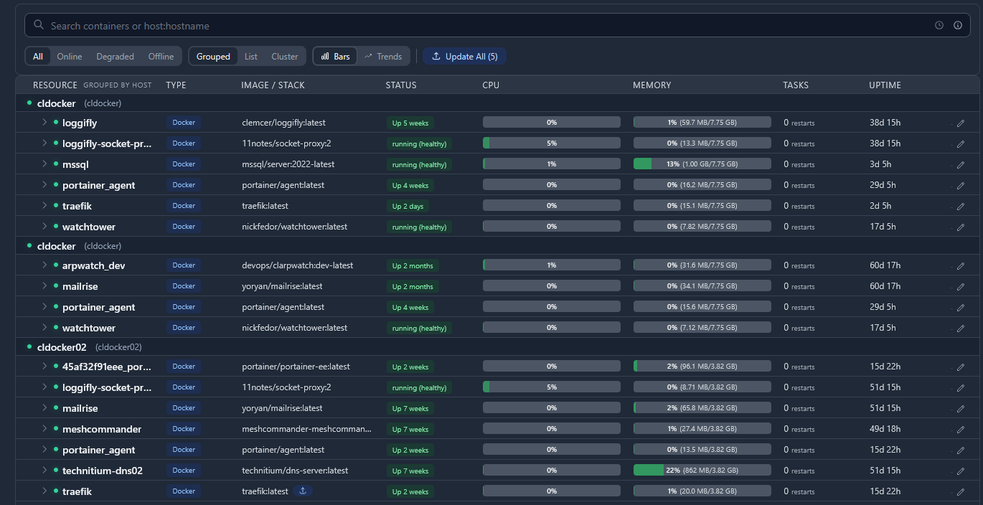Switch layout to List view
983x505 pixels.
click(x=250, y=57)
